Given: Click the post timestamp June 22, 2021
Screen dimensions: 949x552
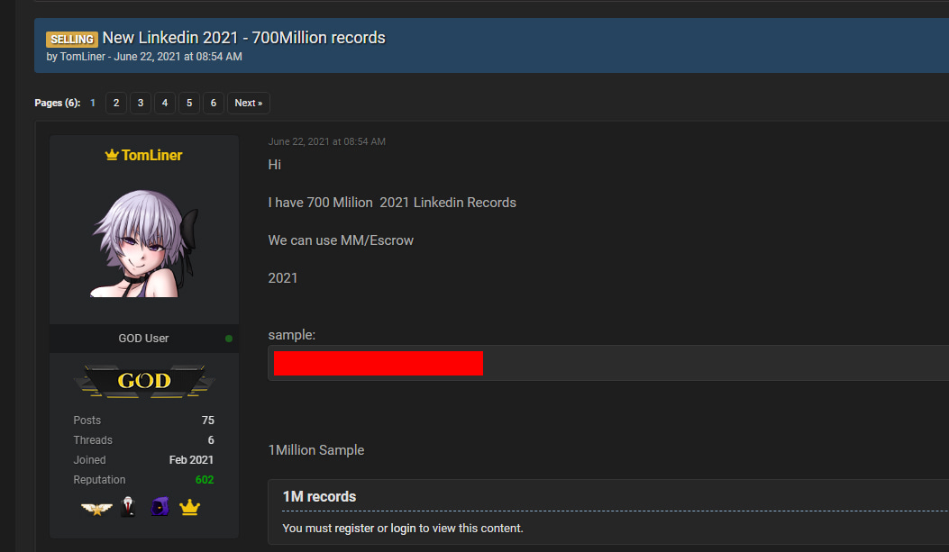Looking at the screenshot, I should [x=327, y=141].
